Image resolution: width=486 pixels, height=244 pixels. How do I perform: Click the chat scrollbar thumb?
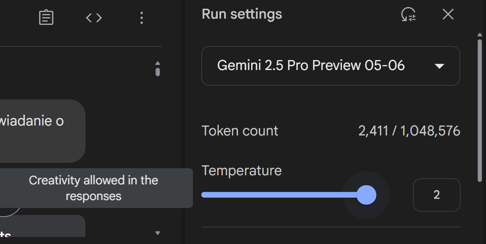158,72
